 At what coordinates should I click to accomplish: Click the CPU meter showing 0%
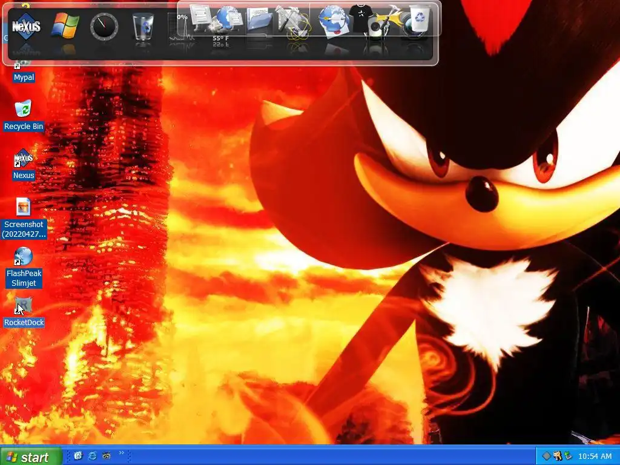coord(182,28)
